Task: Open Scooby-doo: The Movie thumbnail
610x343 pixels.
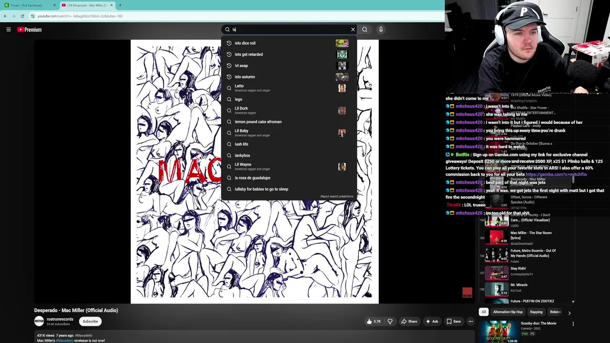Action: pos(498,332)
